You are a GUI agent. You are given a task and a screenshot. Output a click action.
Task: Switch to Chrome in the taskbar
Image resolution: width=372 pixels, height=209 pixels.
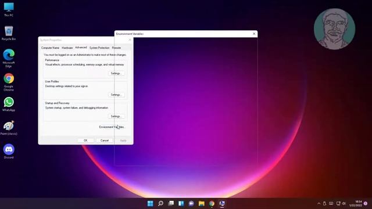coord(212,204)
